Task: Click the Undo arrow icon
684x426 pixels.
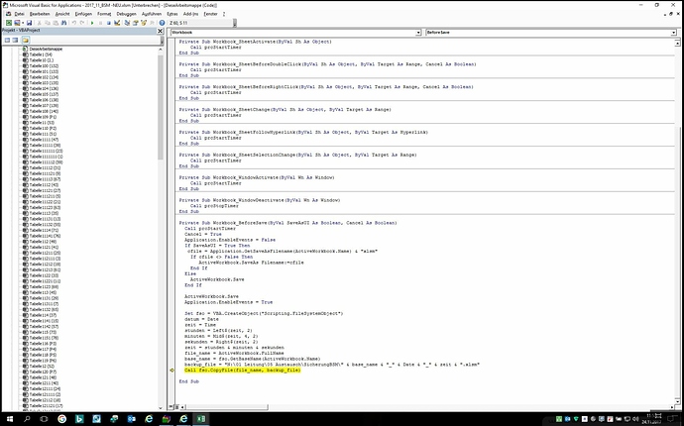Action: (74, 23)
